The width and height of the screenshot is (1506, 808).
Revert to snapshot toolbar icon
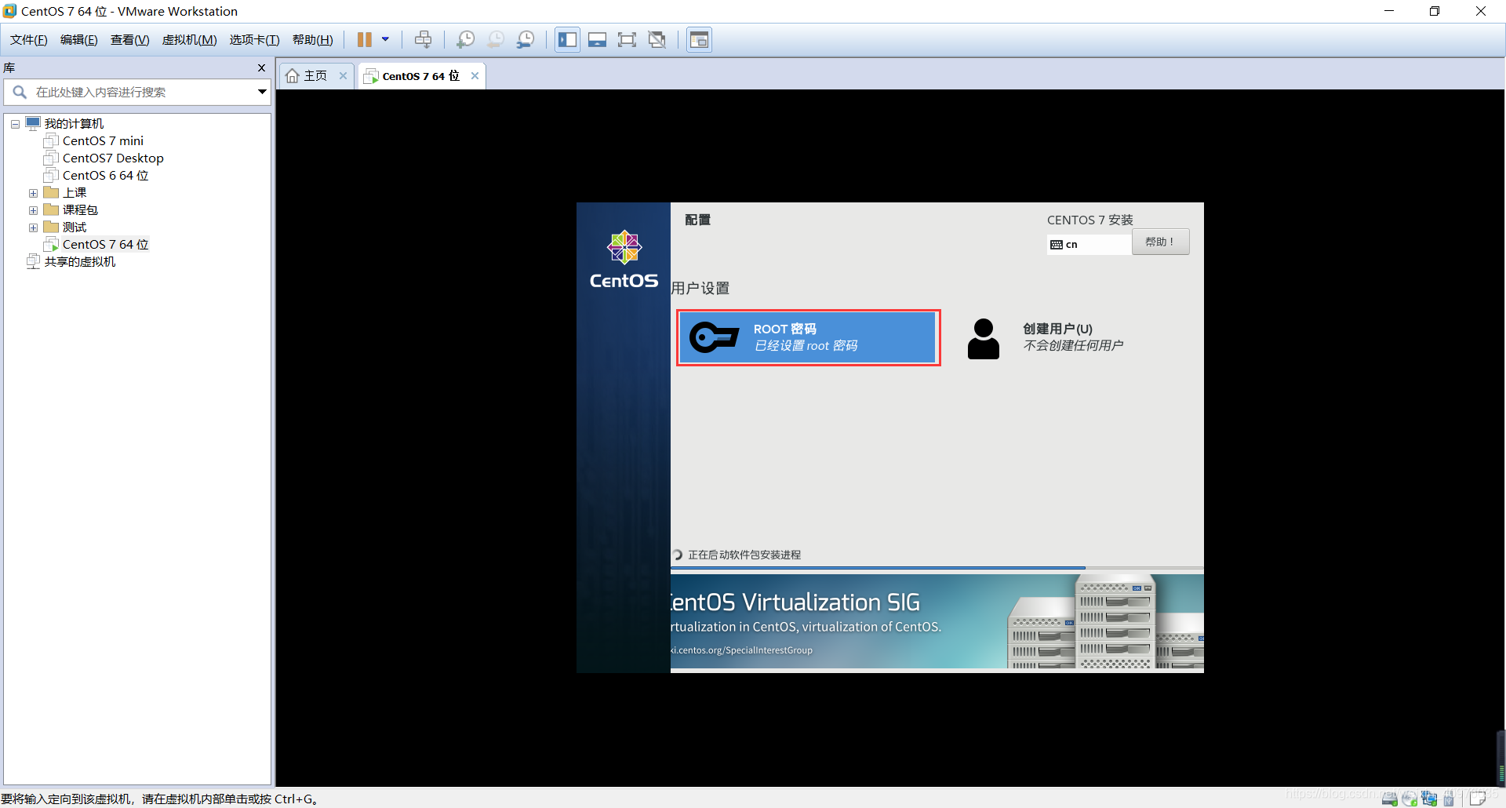pyautogui.click(x=496, y=39)
